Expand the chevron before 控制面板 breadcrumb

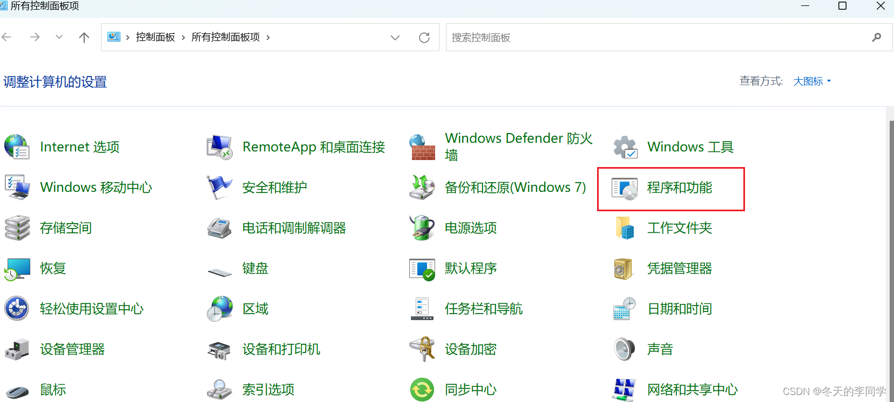(x=128, y=37)
